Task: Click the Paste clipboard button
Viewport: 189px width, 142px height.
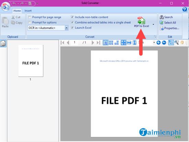Action: point(5,22)
